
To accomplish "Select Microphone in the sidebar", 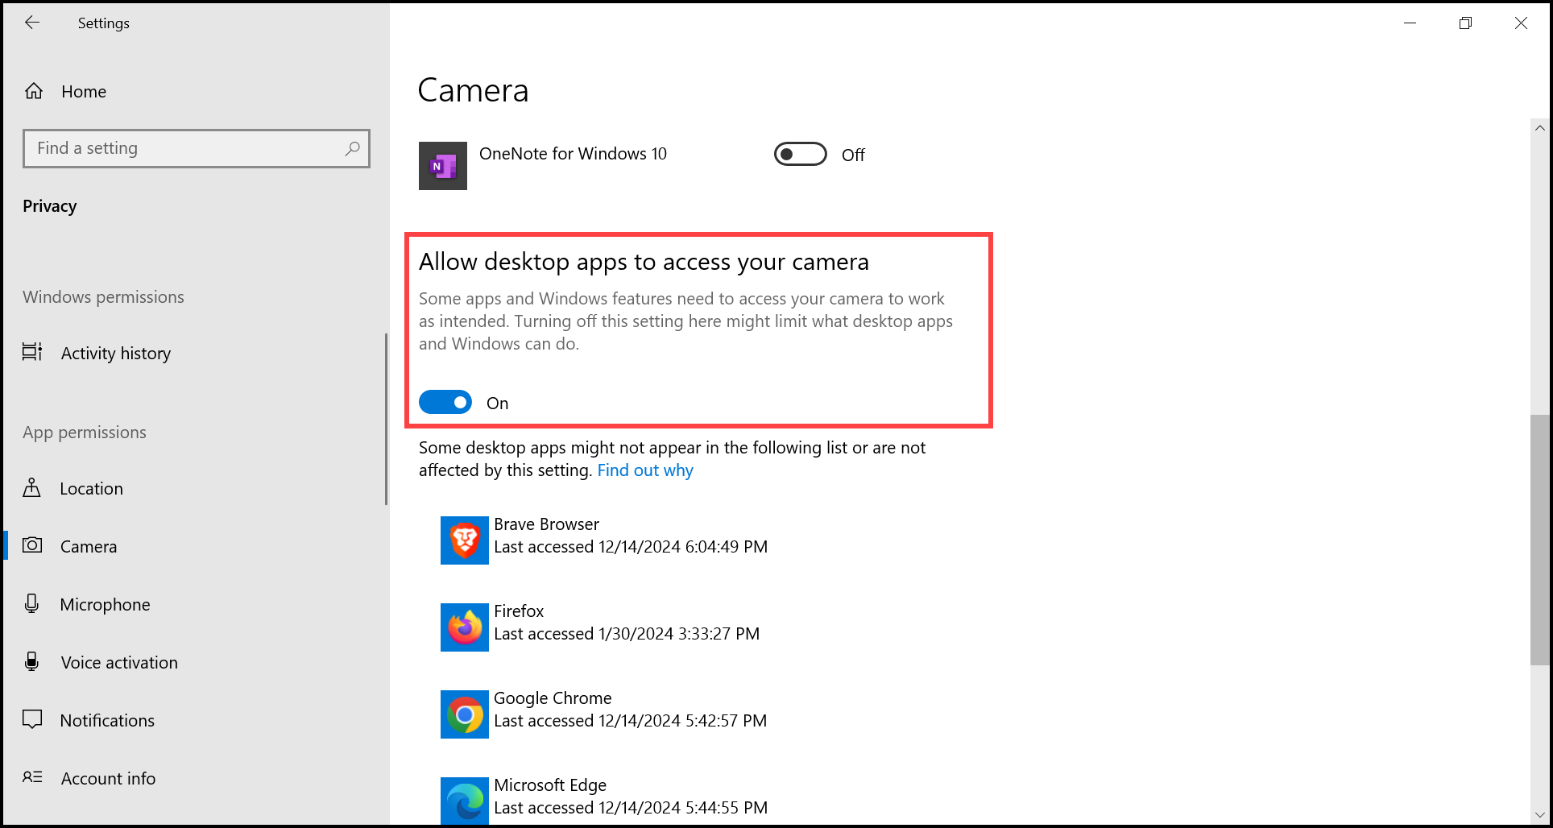I will click(x=105, y=604).
